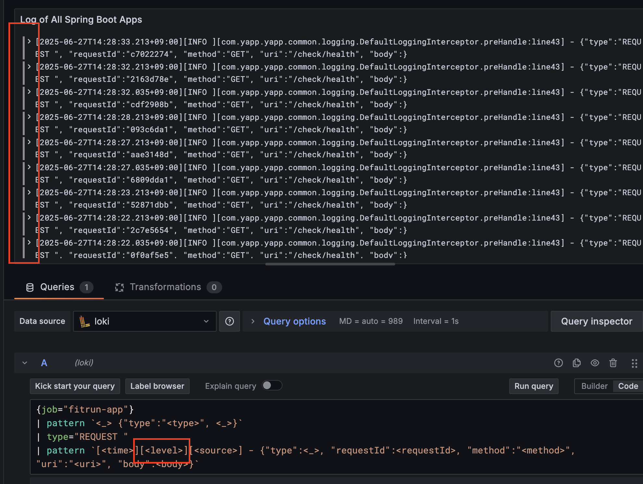The image size is (643, 484).
Task: Click the Transformations icon
Action: (x=120, y=287)
